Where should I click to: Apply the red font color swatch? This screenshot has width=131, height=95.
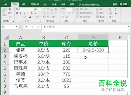(30, 17)
